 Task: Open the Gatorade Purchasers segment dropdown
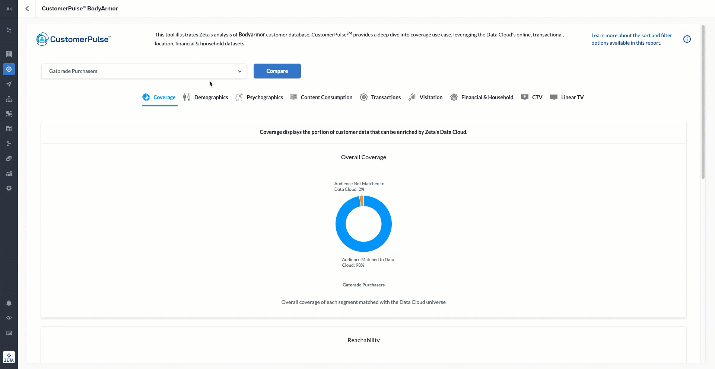click(144, 71)
